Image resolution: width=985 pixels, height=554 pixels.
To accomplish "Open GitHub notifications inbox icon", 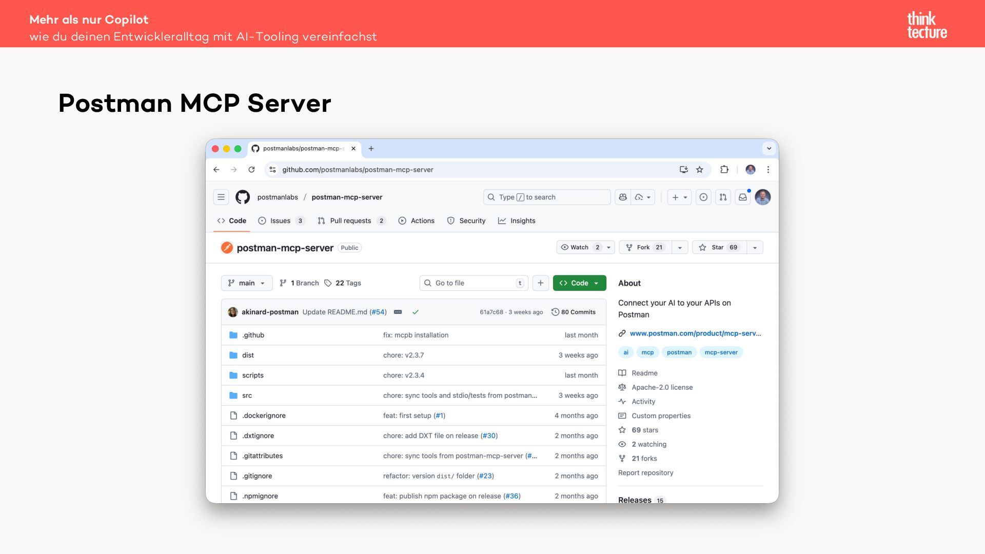I will pyautogui.click(x=742, y=197).
